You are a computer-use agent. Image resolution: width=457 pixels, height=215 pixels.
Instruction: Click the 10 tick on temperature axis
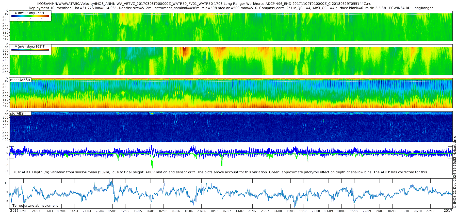pyautogui.click(x=7, y=183)
